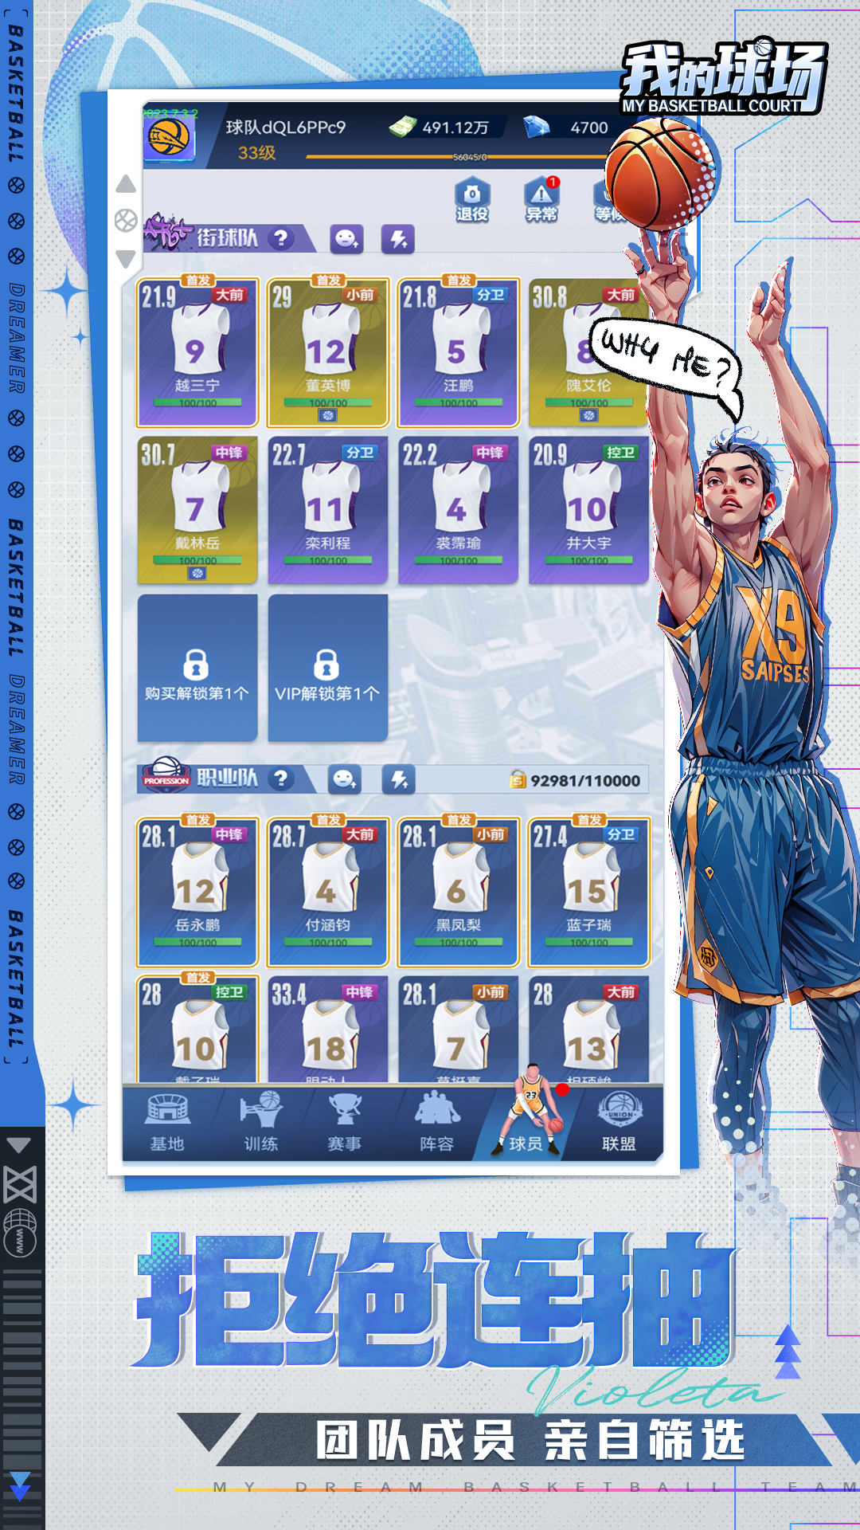Viewport: 860px width, 1530px height.
Task: Tap the small basketball icon between arrows
Action: pos(126,221)
